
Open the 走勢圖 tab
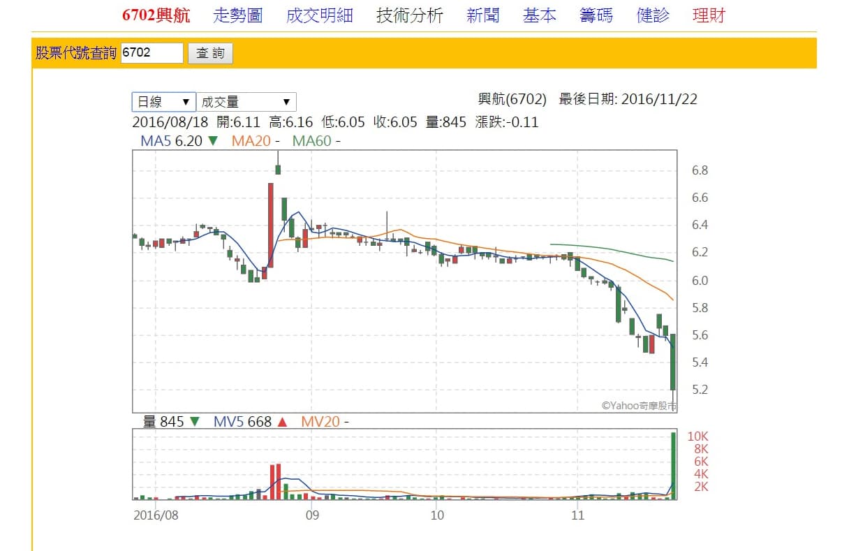(x=237, y=15)
